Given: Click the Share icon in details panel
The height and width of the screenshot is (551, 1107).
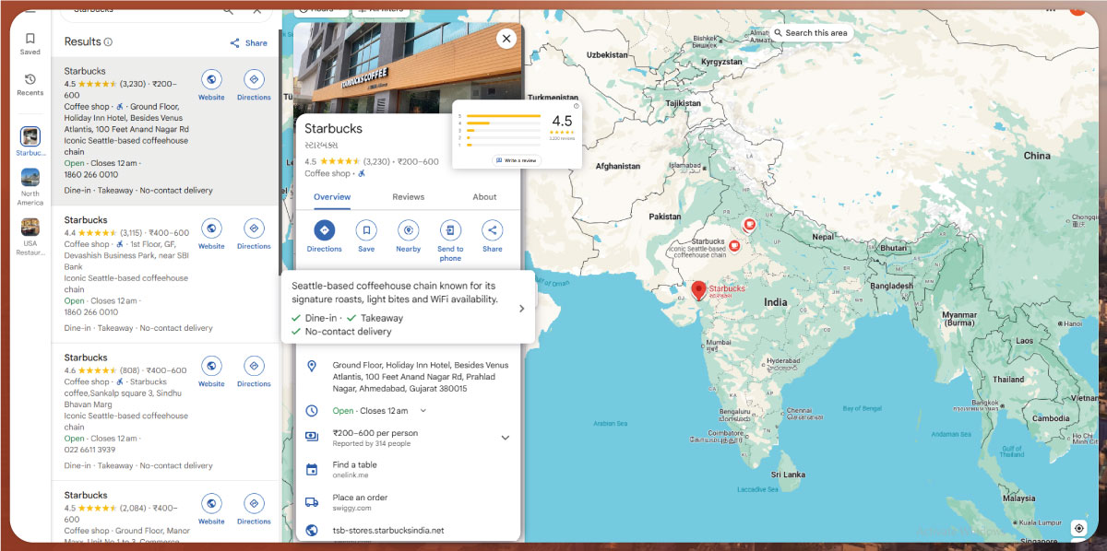Looking at the screenshot, I should pos(493,230).
